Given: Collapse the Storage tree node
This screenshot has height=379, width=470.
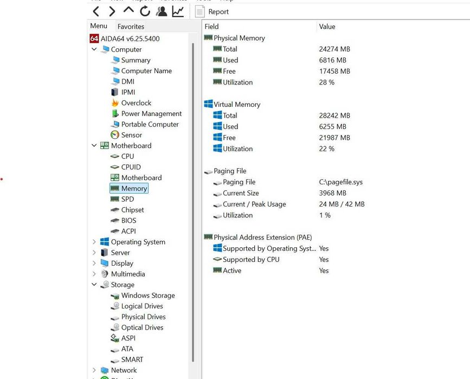Looking at the screenshot, I should point(94,284).
